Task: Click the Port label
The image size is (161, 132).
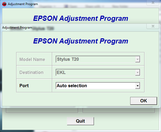Action: pyautogui.click(x=24, y=86)
